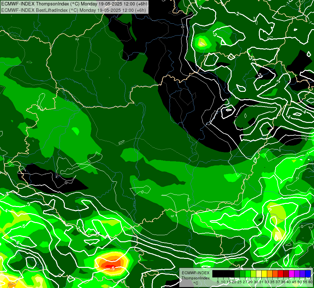Screen dimensions: 314x288
Task: Click the legend tick value 37
Action: (278, 282)
